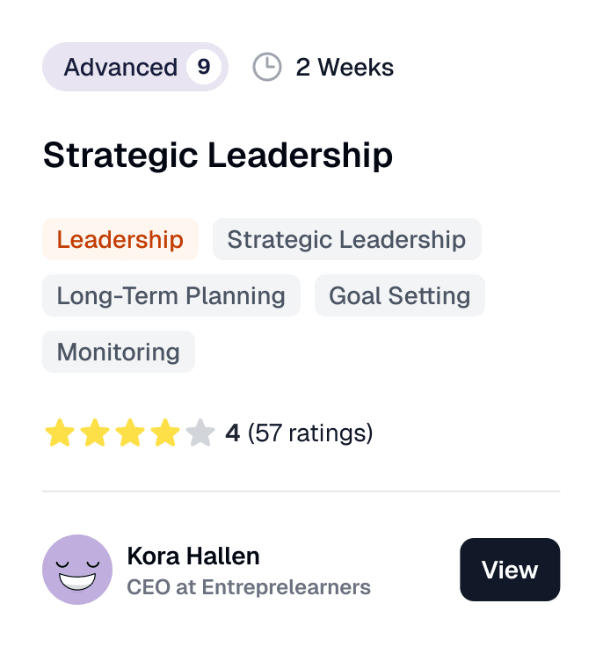Select the Strategic Leadership tag chip

(x=346, y=239)
